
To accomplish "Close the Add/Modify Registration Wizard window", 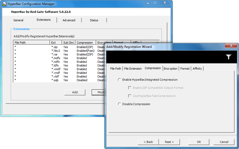I will [x=231, y=45].
